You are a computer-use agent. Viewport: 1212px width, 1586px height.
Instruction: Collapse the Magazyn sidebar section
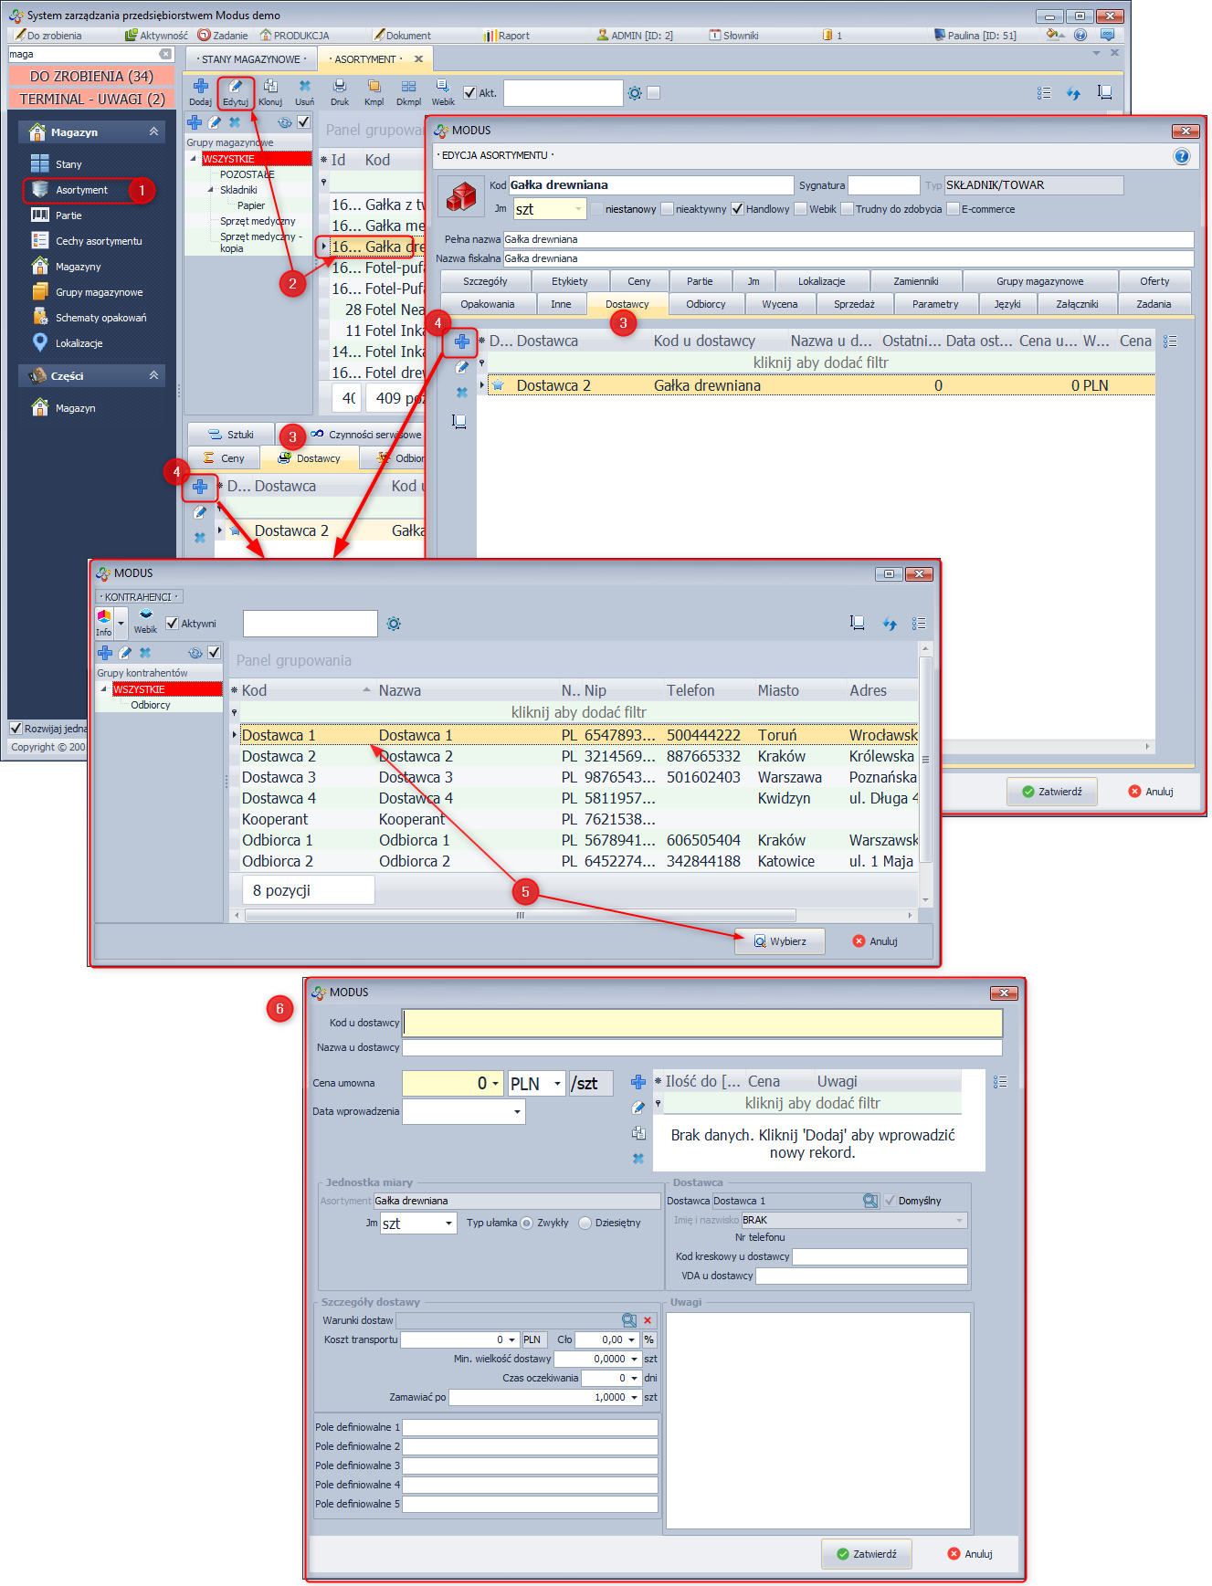[153, 132]
